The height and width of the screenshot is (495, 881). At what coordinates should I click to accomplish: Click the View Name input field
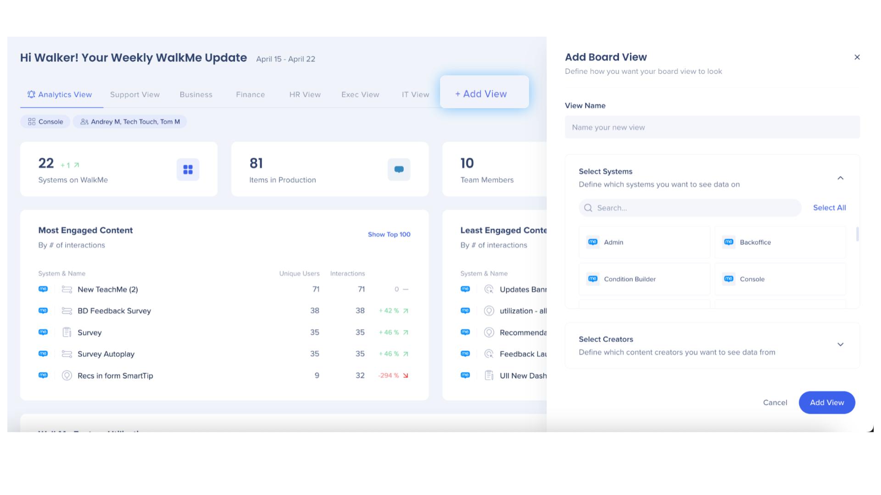712,127
